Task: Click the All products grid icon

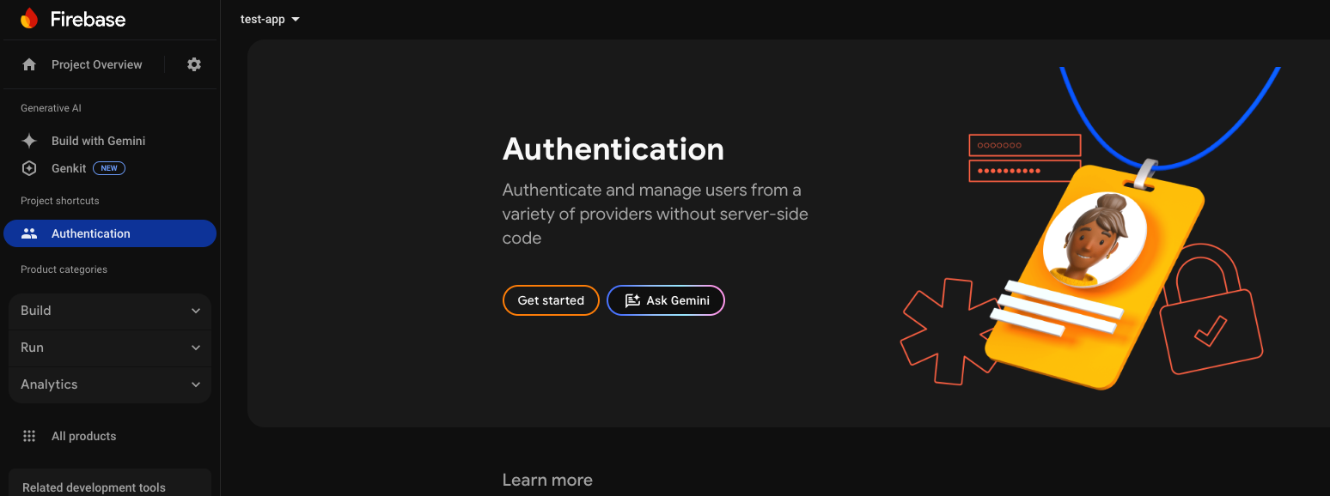Action: 29,436
